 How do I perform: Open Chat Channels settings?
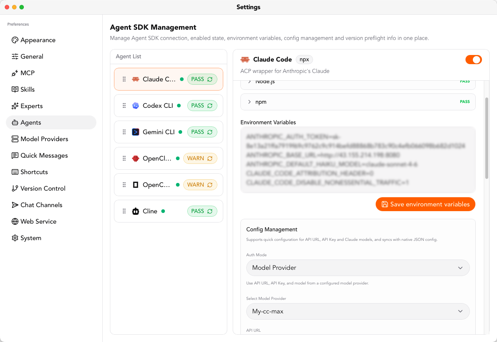pyautogui.click(x=51, y=205)
